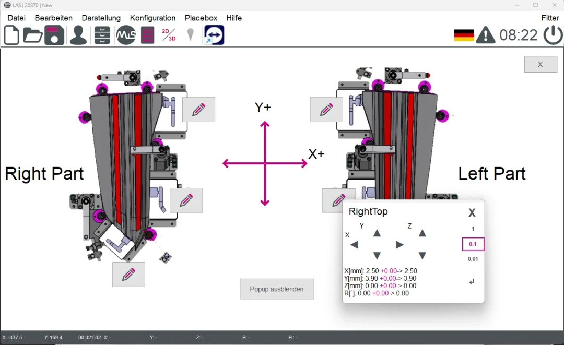Click the pin marker toolbar icon
Screen dimensions: 564x345
(x=190, y=34)
